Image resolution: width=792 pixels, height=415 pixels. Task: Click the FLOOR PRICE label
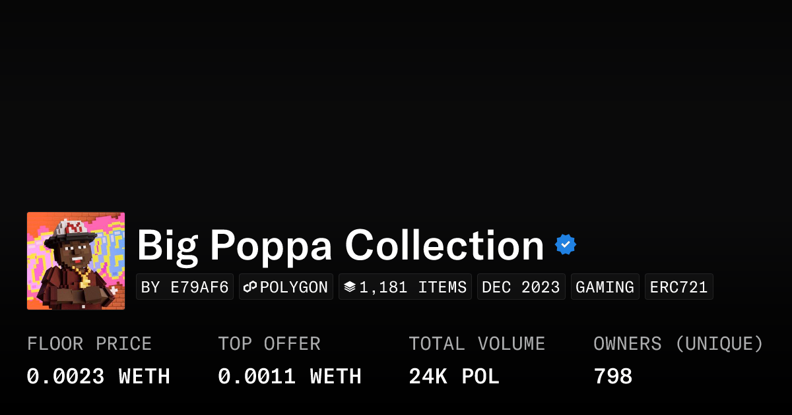coord(89,344)
